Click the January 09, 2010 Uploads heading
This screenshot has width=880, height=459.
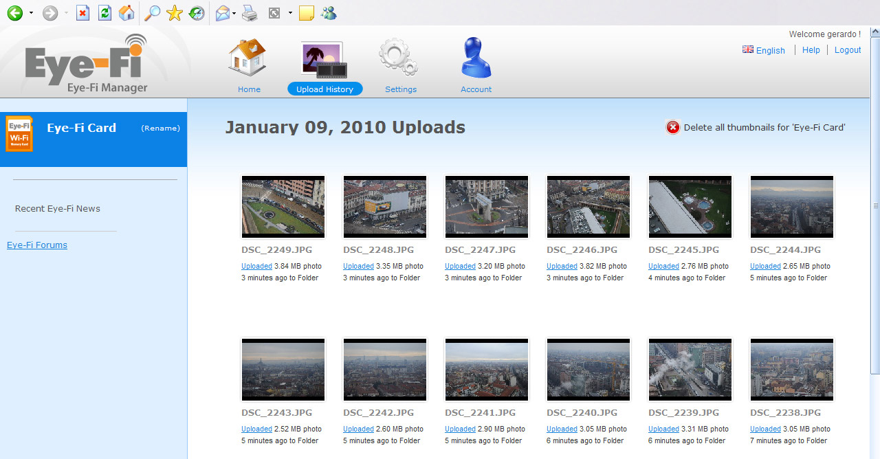click(x=345, y=127)
